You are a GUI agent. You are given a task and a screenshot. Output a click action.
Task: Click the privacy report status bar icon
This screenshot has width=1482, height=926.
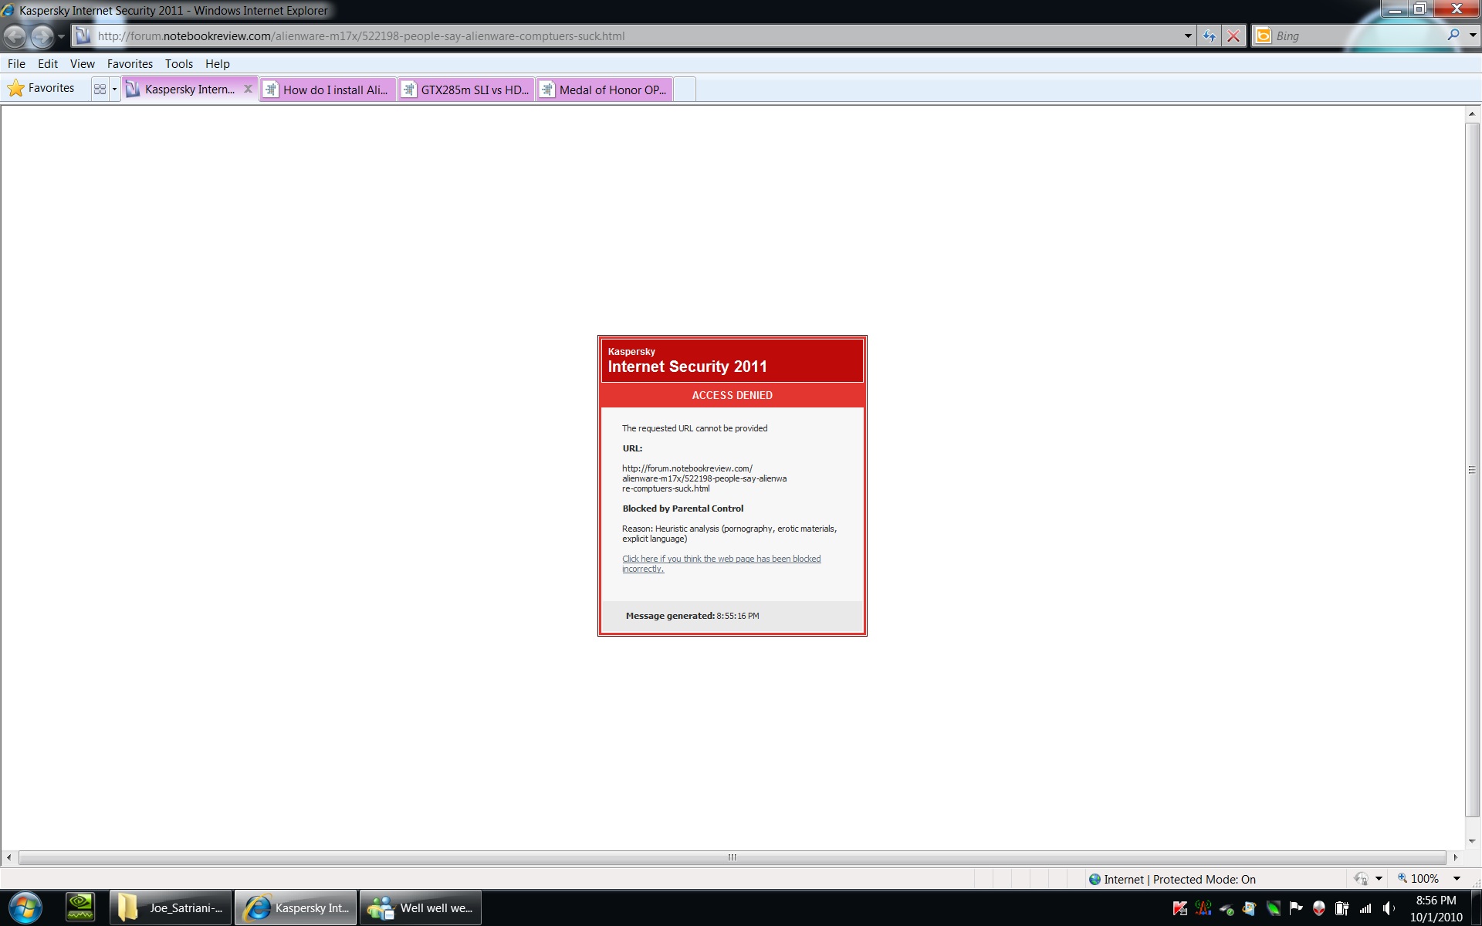(x=1361, y=878)
